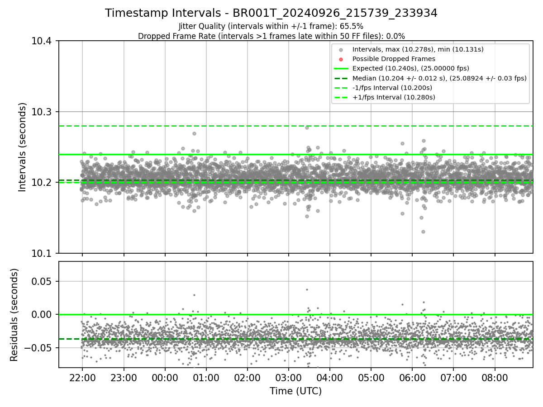
Task: Click the maximum interval outlier near 10.278s
Action: pos(306,128)
